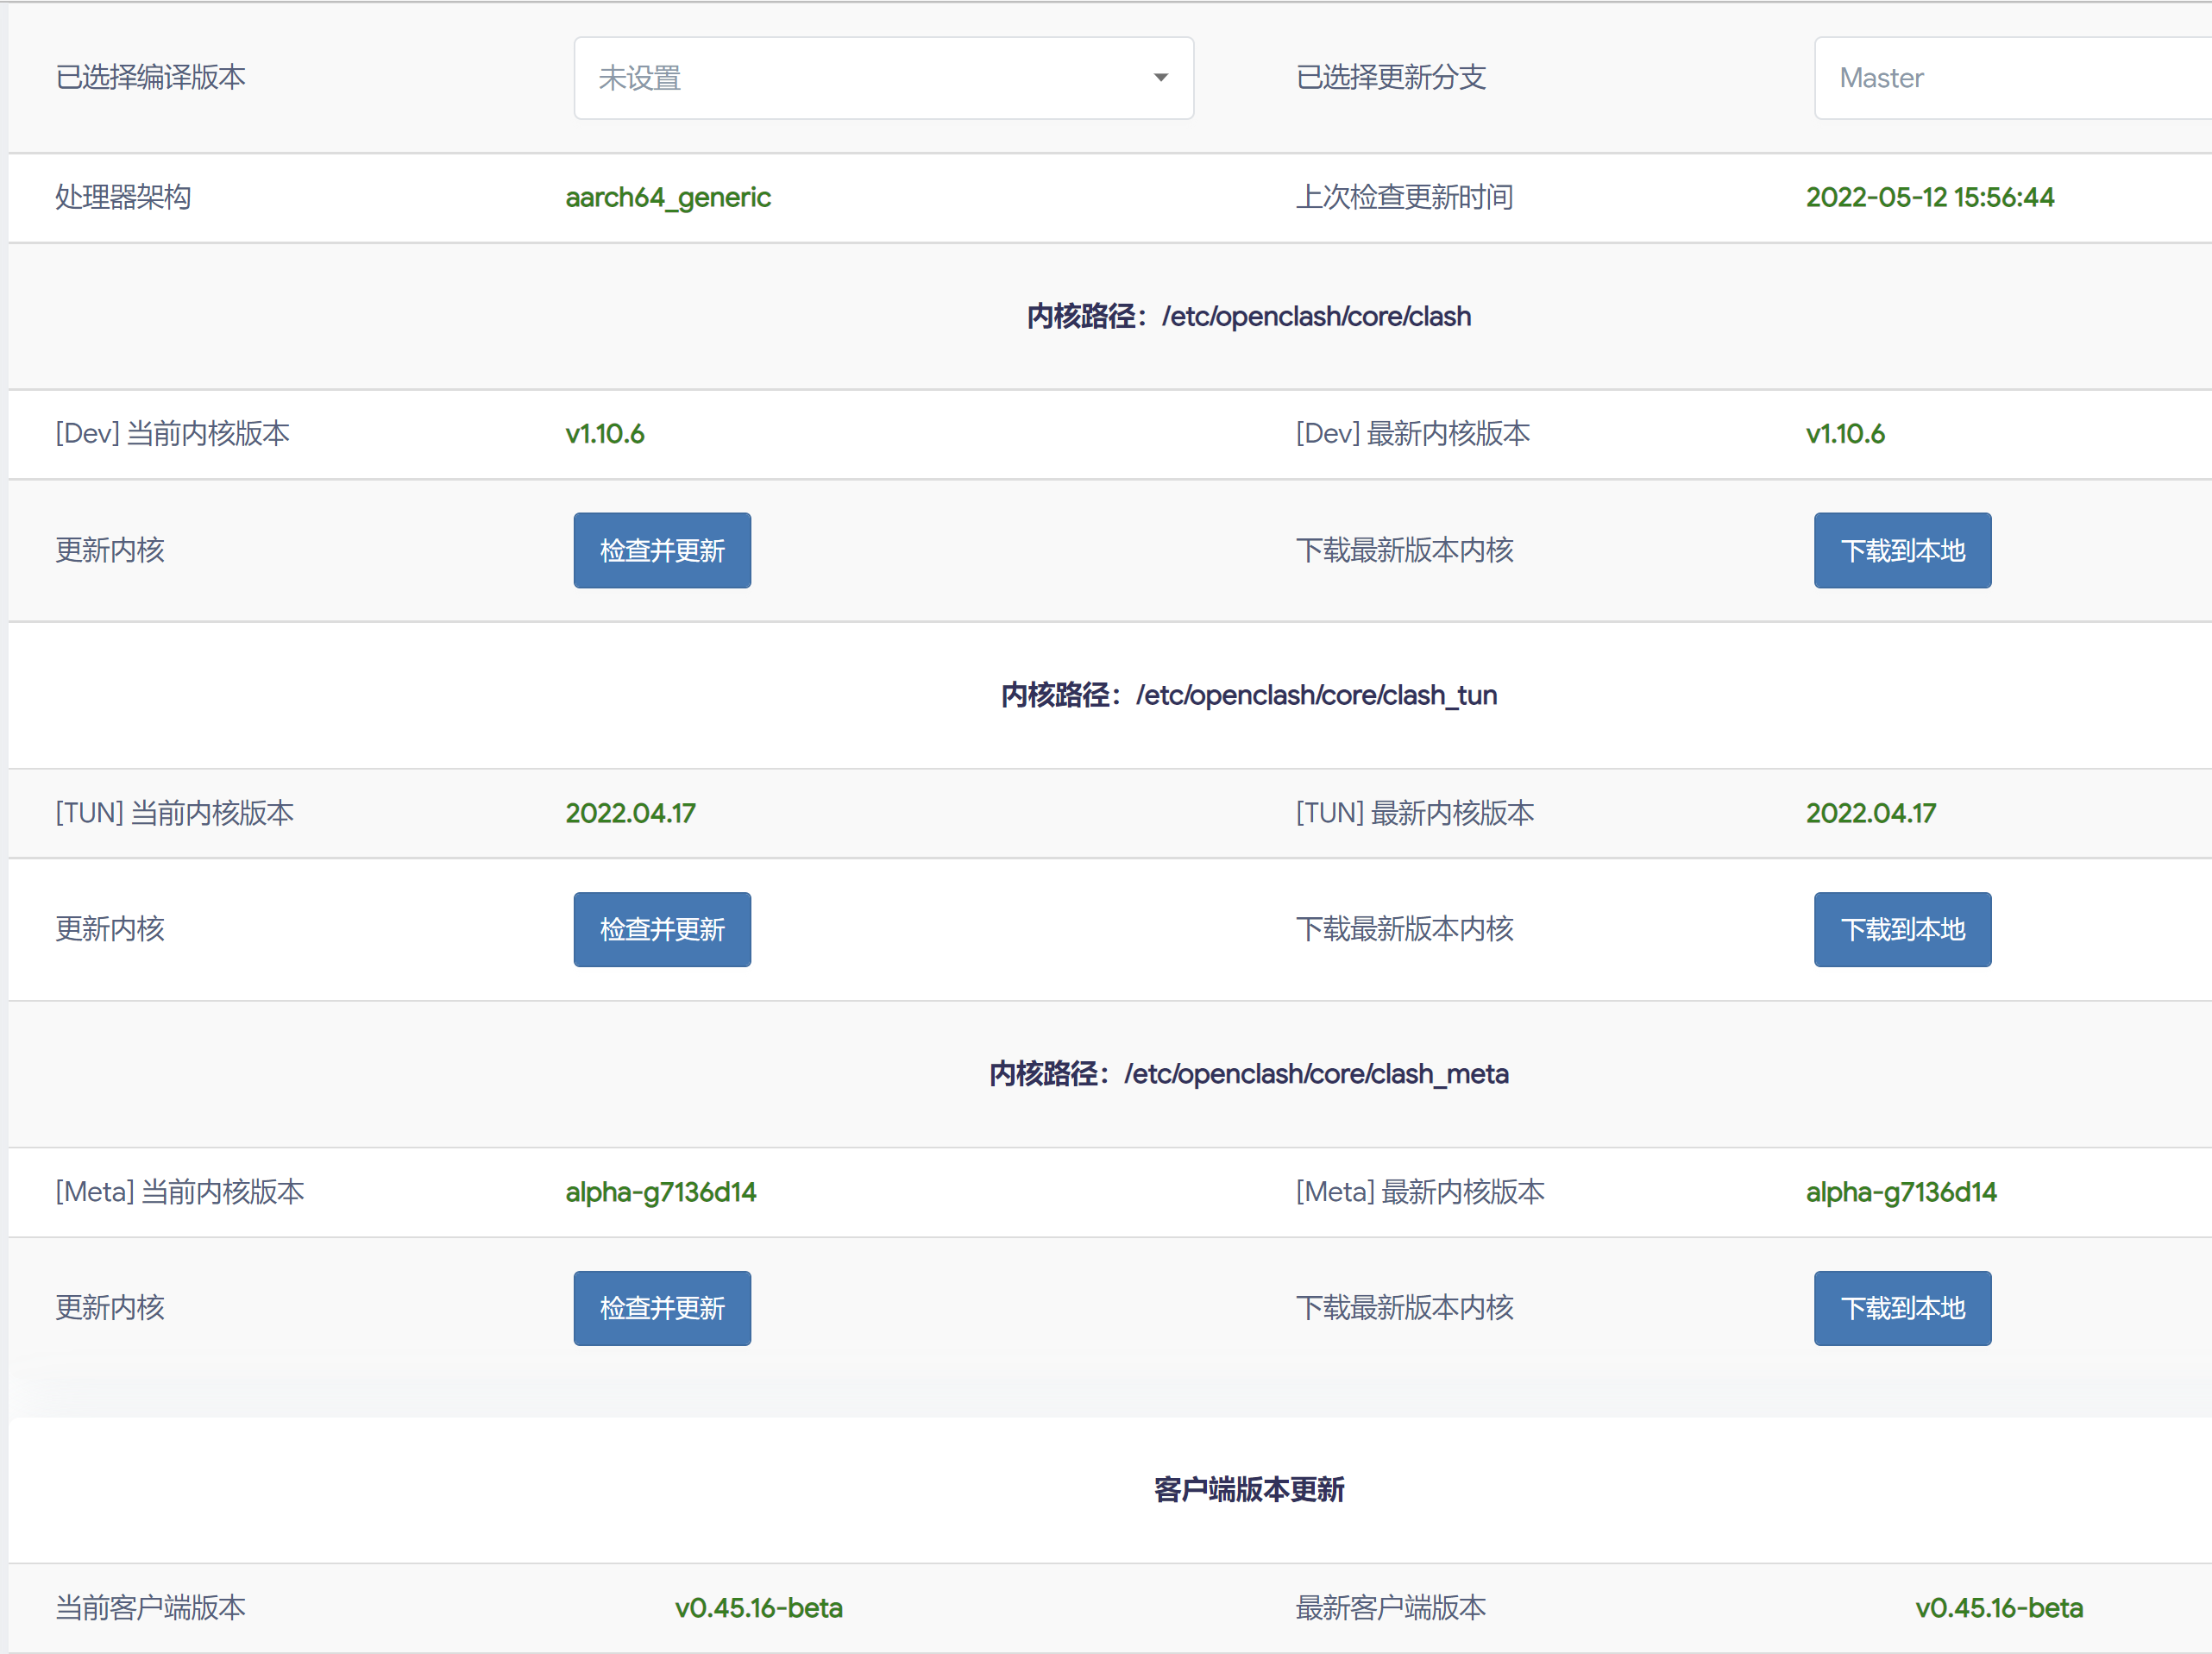This screenshot has width=2212, height=1654.
Task: Click 检查并更新 for the Meta kernel
Action: (662, 1308)
